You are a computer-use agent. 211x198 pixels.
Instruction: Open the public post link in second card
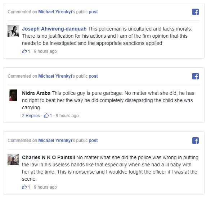(93, 76)
